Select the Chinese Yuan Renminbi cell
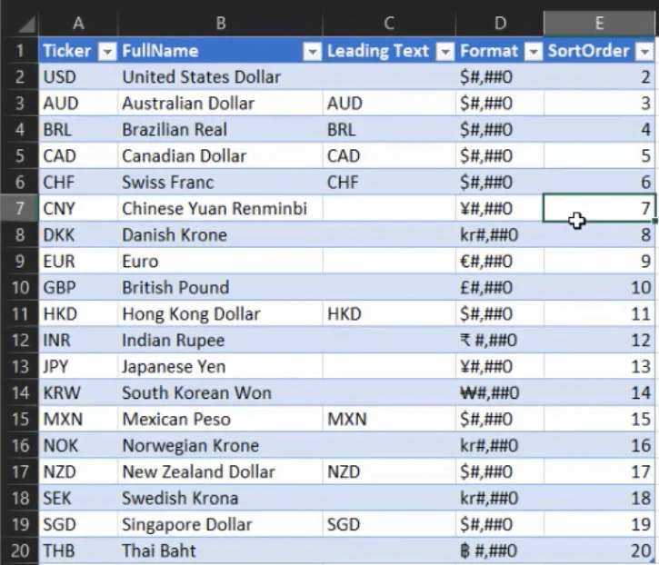659x565 pixels. click(x=221, y=208)
